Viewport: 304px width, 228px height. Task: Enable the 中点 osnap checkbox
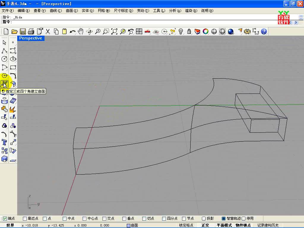pos(65,218)
